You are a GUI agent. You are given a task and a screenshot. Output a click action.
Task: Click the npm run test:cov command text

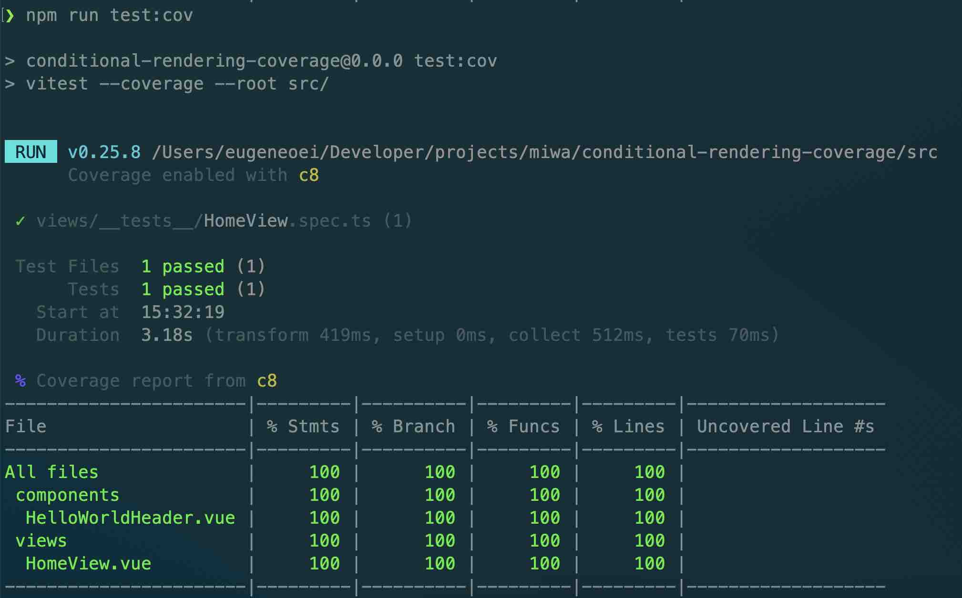point(110,16)
